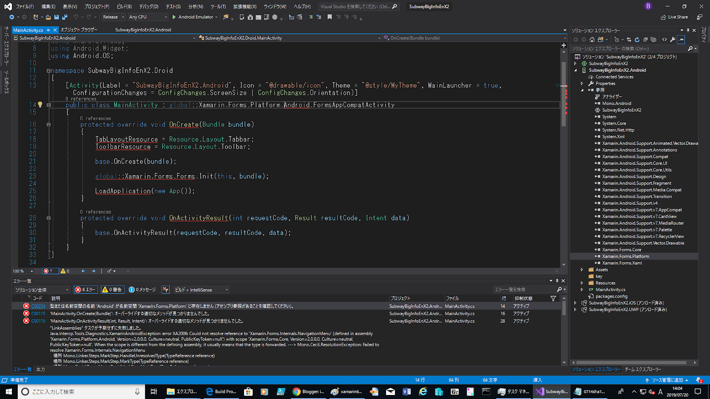This screenshot has width=710, height=399.
Task: Toggle the 8 errors filter button
Action: [x=86, y=289]
